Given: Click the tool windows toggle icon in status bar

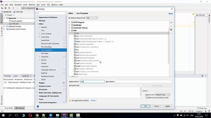Looking at the screenshot, I should pos(2,111).
